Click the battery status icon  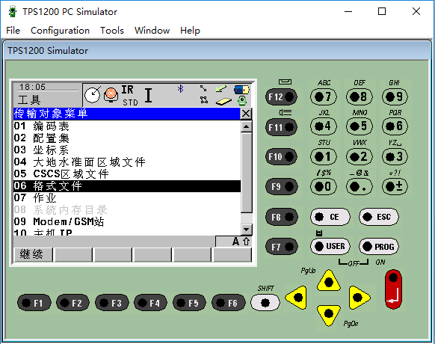pyautogui.click(x=241, y=90)
